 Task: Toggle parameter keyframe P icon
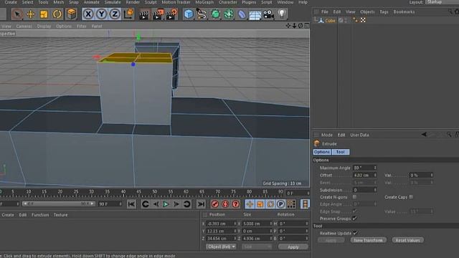[x=280, y=204]
